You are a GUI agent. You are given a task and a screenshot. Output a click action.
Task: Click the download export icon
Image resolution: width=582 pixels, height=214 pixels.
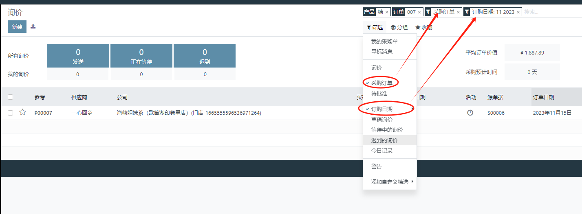click(33, 27)
